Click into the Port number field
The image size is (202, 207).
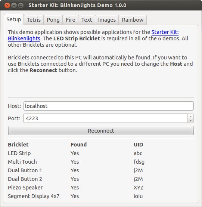pos(106,118)
